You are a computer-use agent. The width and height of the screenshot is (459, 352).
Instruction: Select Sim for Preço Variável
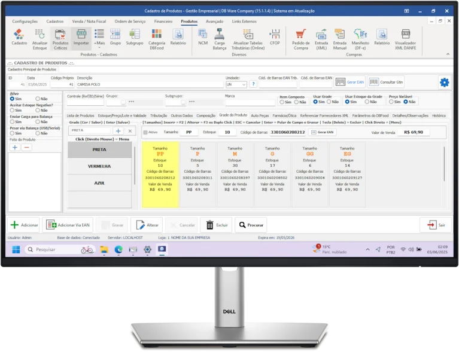(391, 102)
